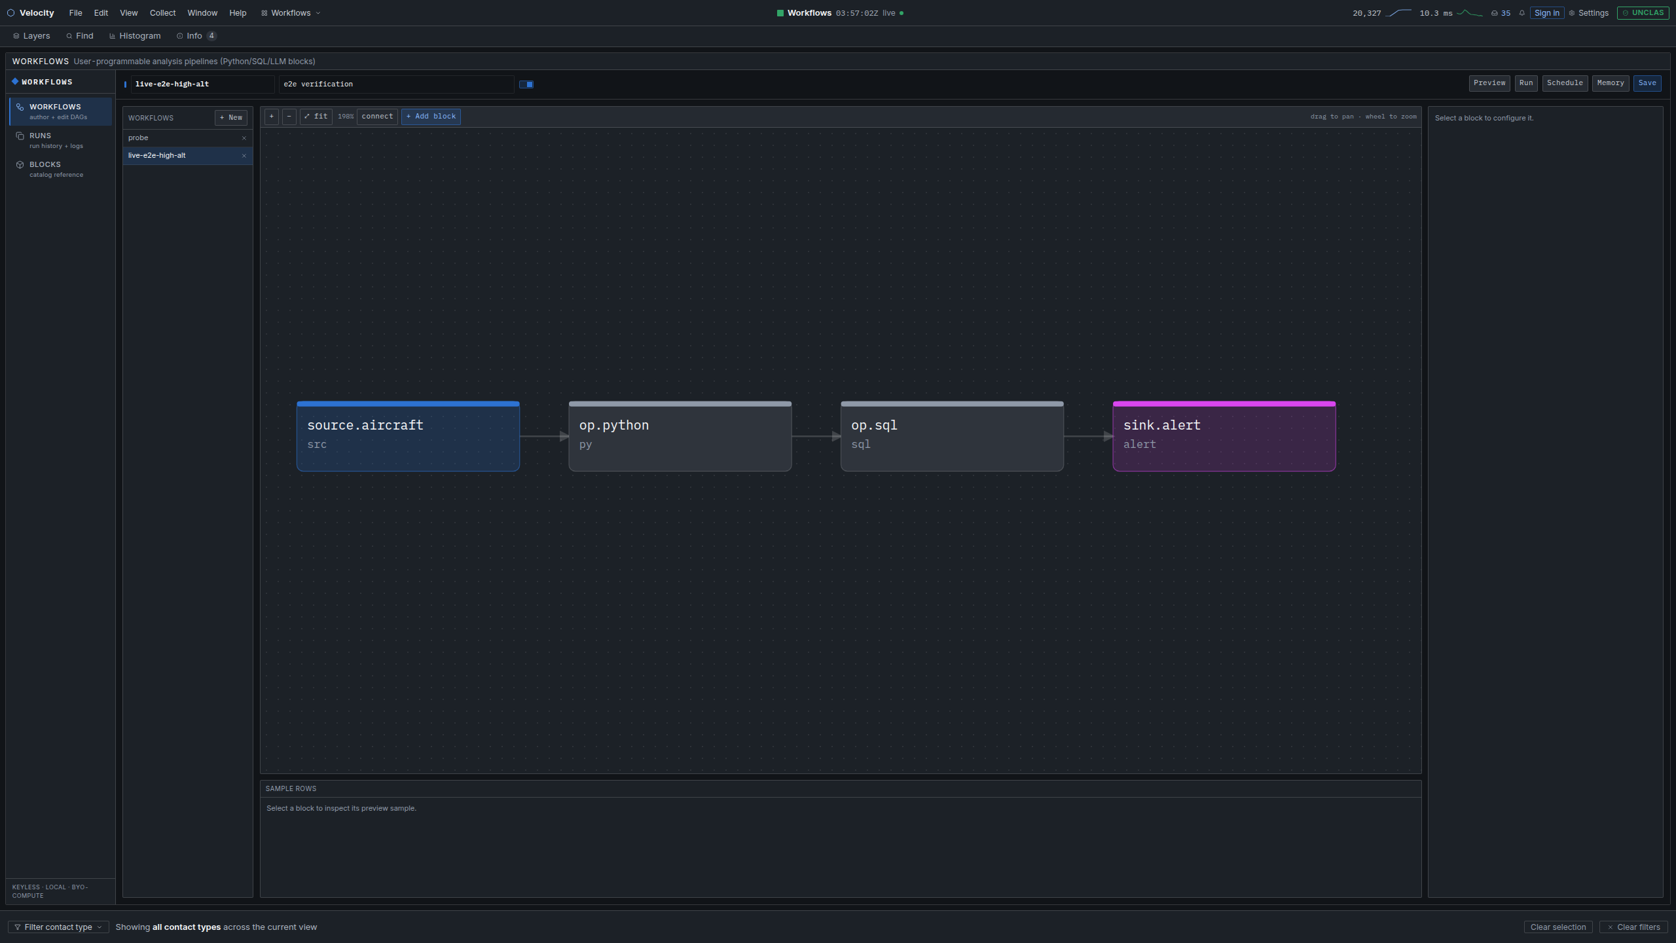The image size is (1676, 943).
Task: Click the workflow name field live-e2e-high-alt
Action: click(202, 84)
